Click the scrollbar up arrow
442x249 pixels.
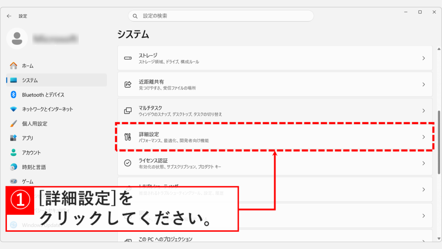[x=439, y=49]
